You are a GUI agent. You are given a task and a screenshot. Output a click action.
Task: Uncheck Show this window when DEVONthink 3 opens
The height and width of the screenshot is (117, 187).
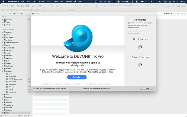coord(34,88)
